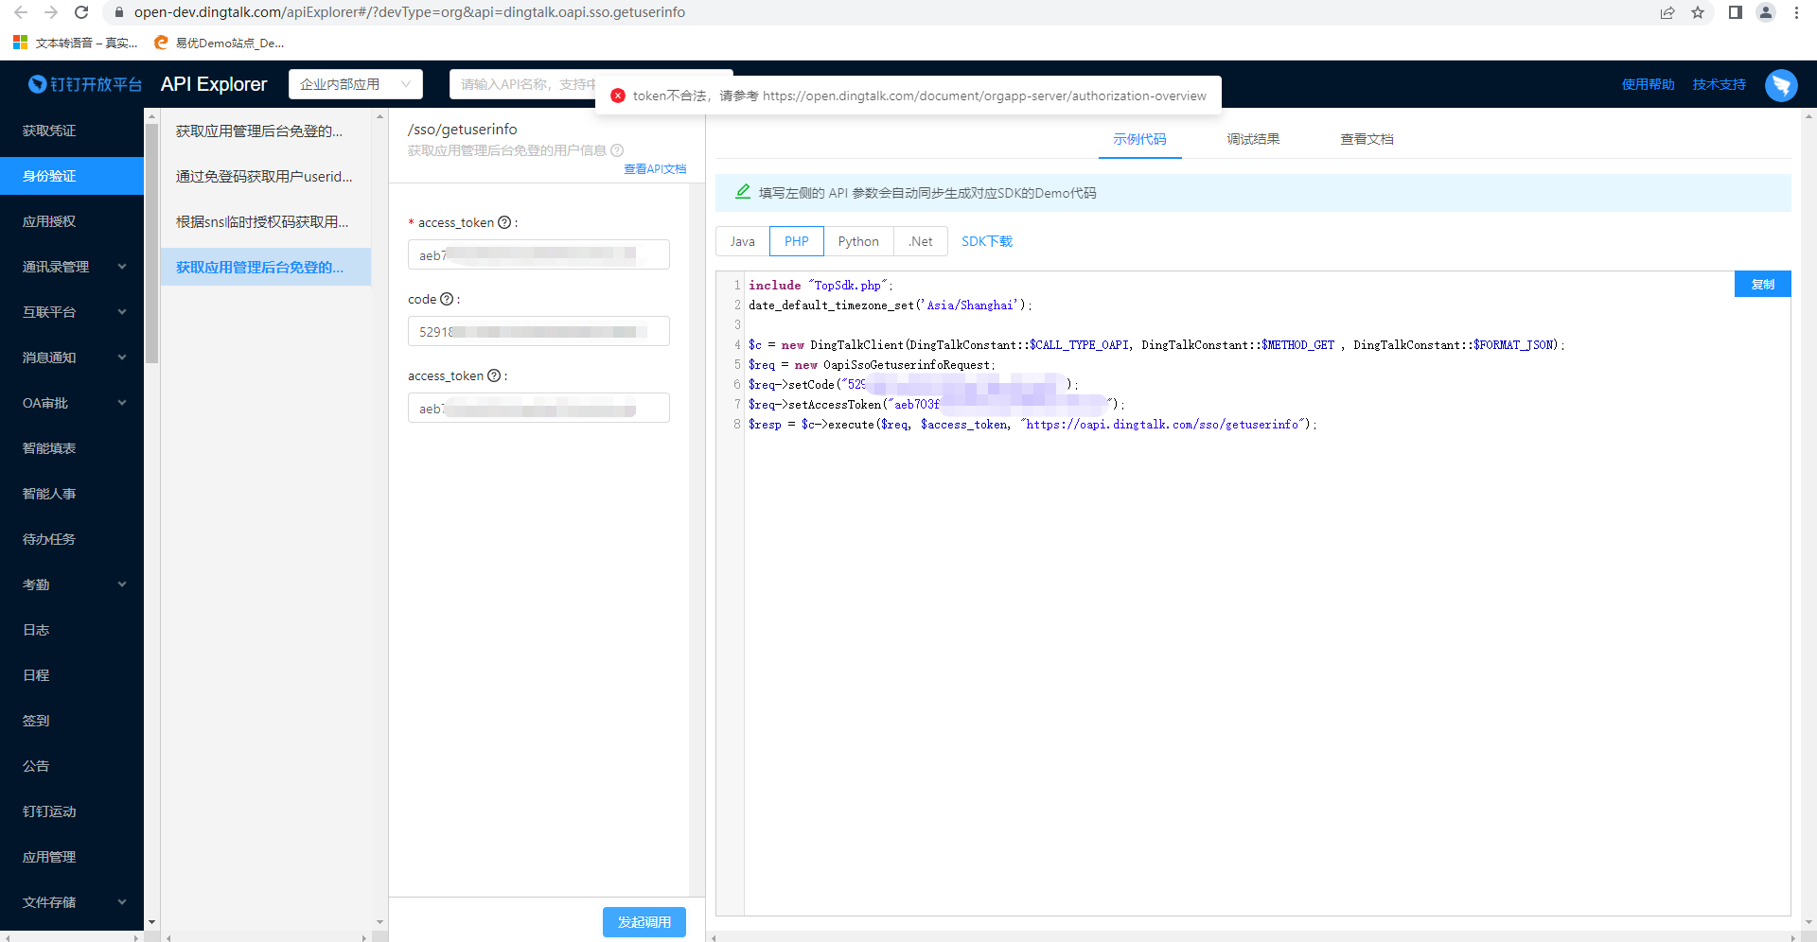The image size is (1817, 942).
Task: Select 智能人事 in the sidebar
Action: (72, 494)
